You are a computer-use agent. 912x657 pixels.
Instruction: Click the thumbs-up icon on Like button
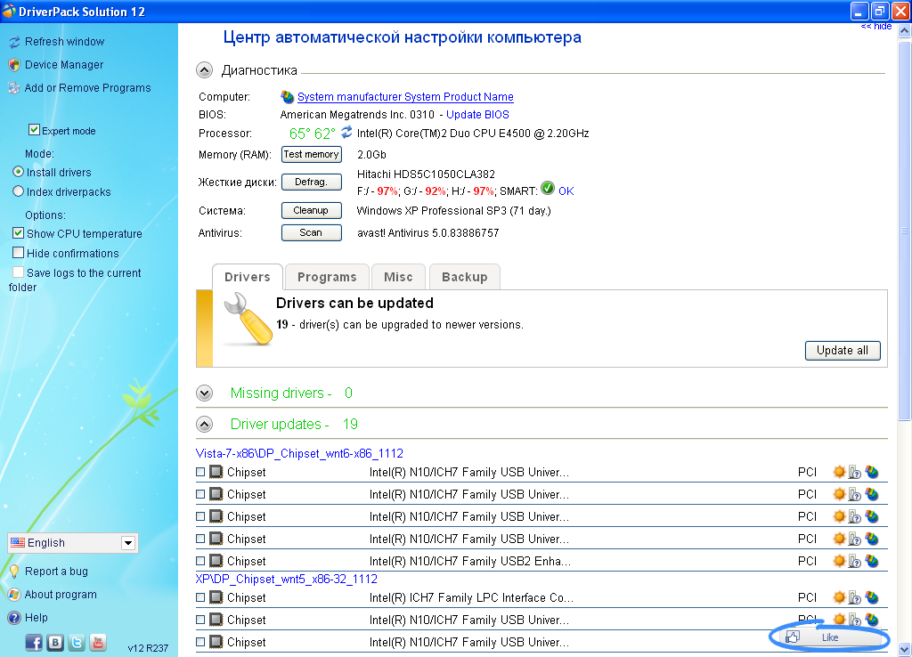(792, 637)
